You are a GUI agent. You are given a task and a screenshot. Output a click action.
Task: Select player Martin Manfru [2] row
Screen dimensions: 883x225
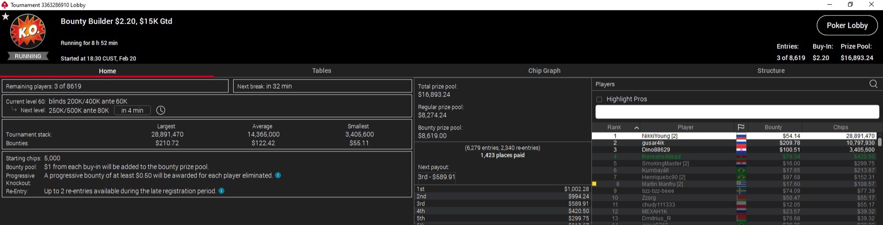click(x=734, y=184)
